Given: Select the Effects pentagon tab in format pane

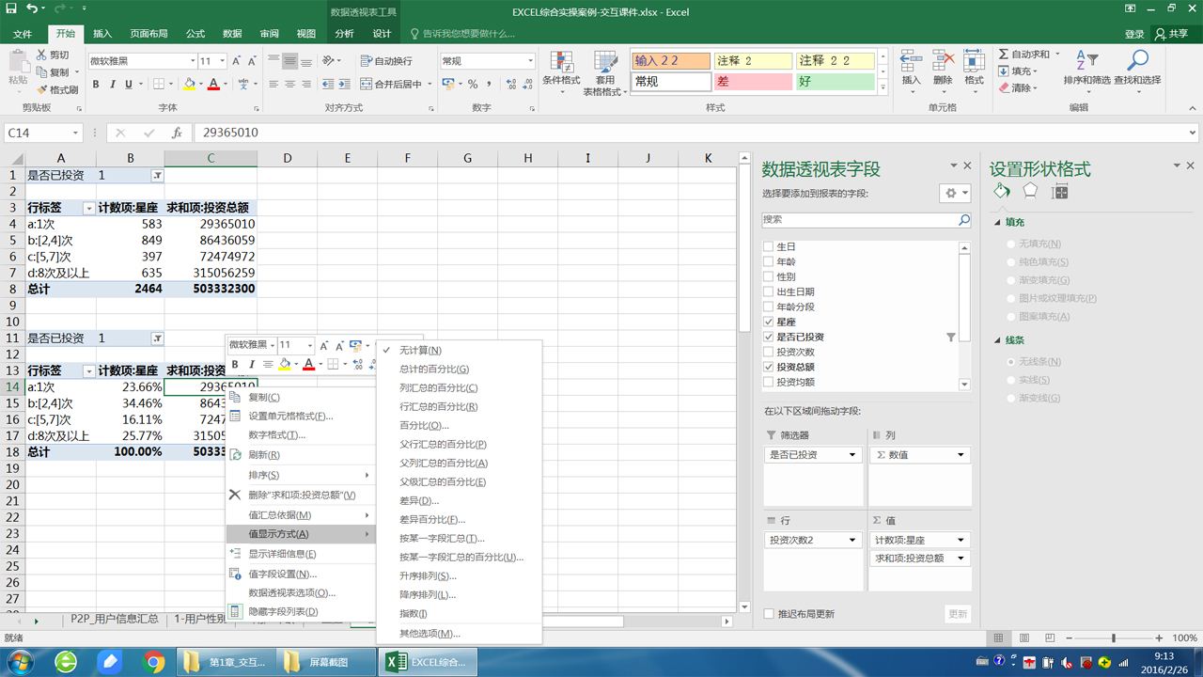Looking at the screenshot, I should tap(1030, 191).
